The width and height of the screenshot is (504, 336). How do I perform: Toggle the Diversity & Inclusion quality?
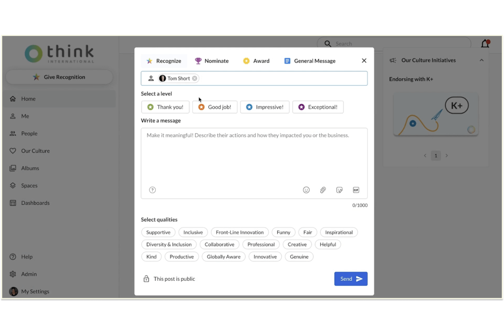(x=169, y=244)
